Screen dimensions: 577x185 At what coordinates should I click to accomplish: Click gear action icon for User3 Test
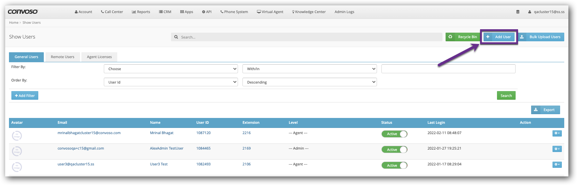click(557, 165)
